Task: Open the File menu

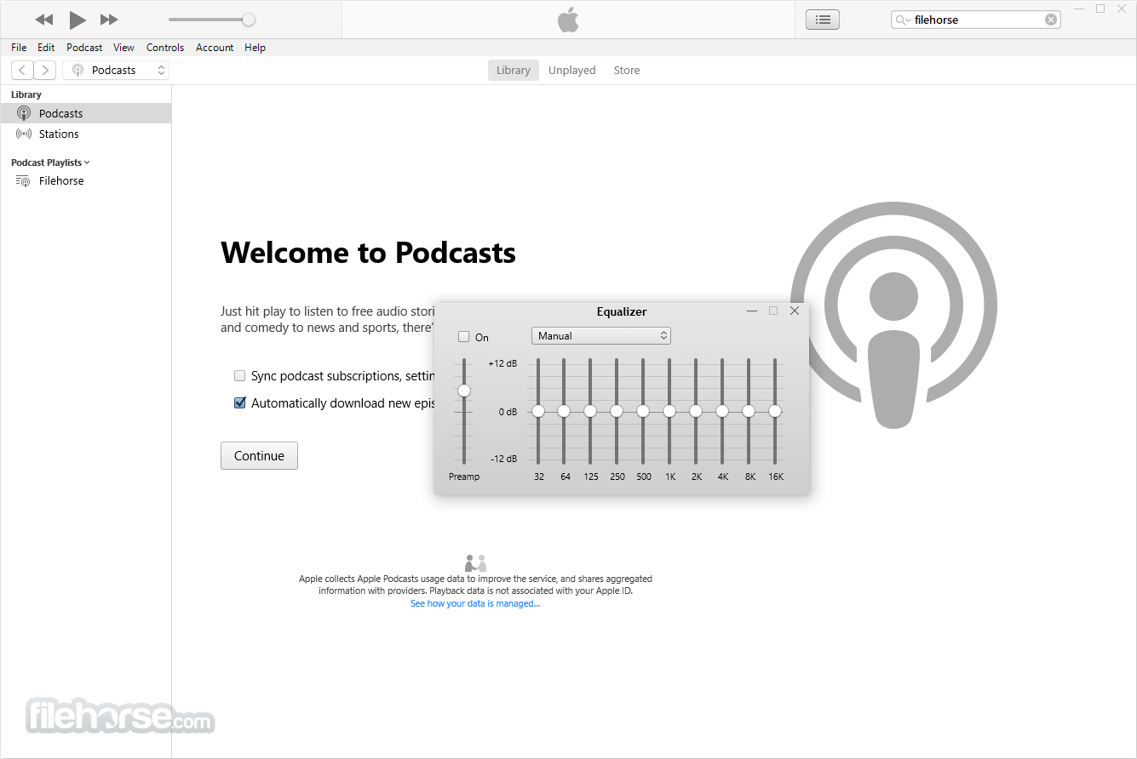Action: click(19, 48)
